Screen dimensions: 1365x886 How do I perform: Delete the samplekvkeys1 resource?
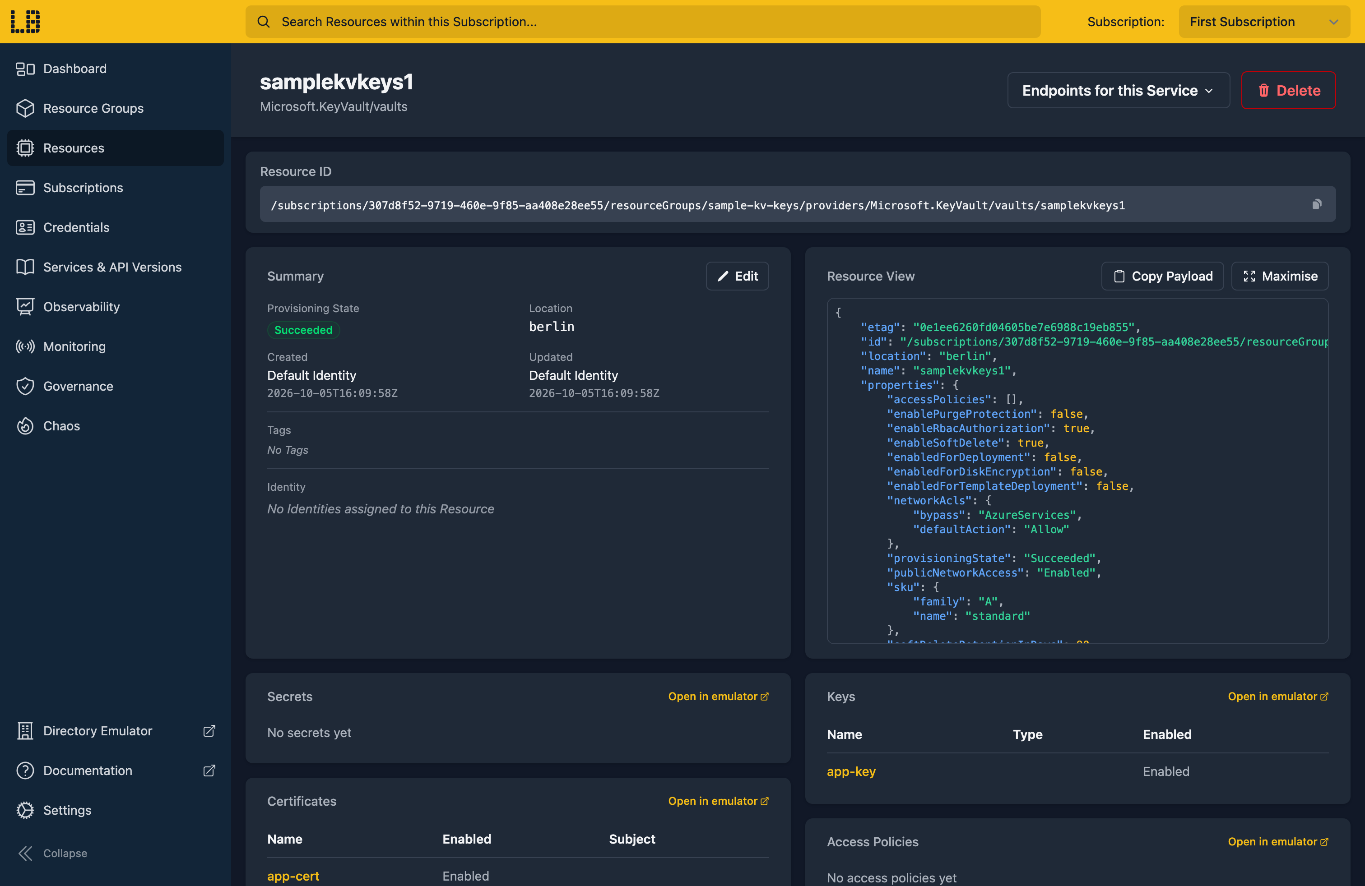pos(1288,91)
